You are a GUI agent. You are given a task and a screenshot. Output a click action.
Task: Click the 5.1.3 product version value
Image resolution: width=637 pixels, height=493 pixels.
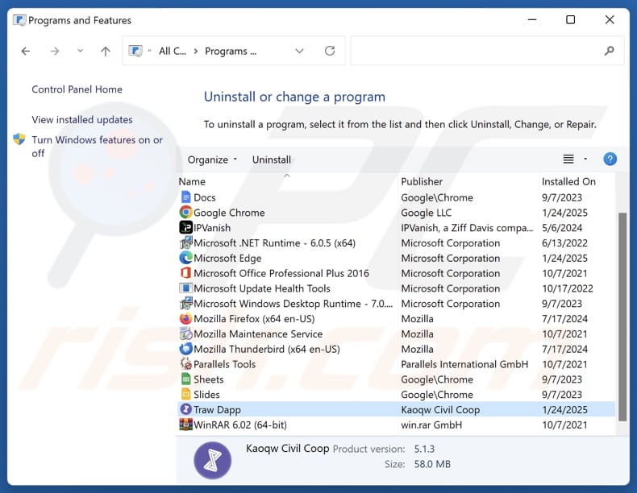click(x=424, y=449)
